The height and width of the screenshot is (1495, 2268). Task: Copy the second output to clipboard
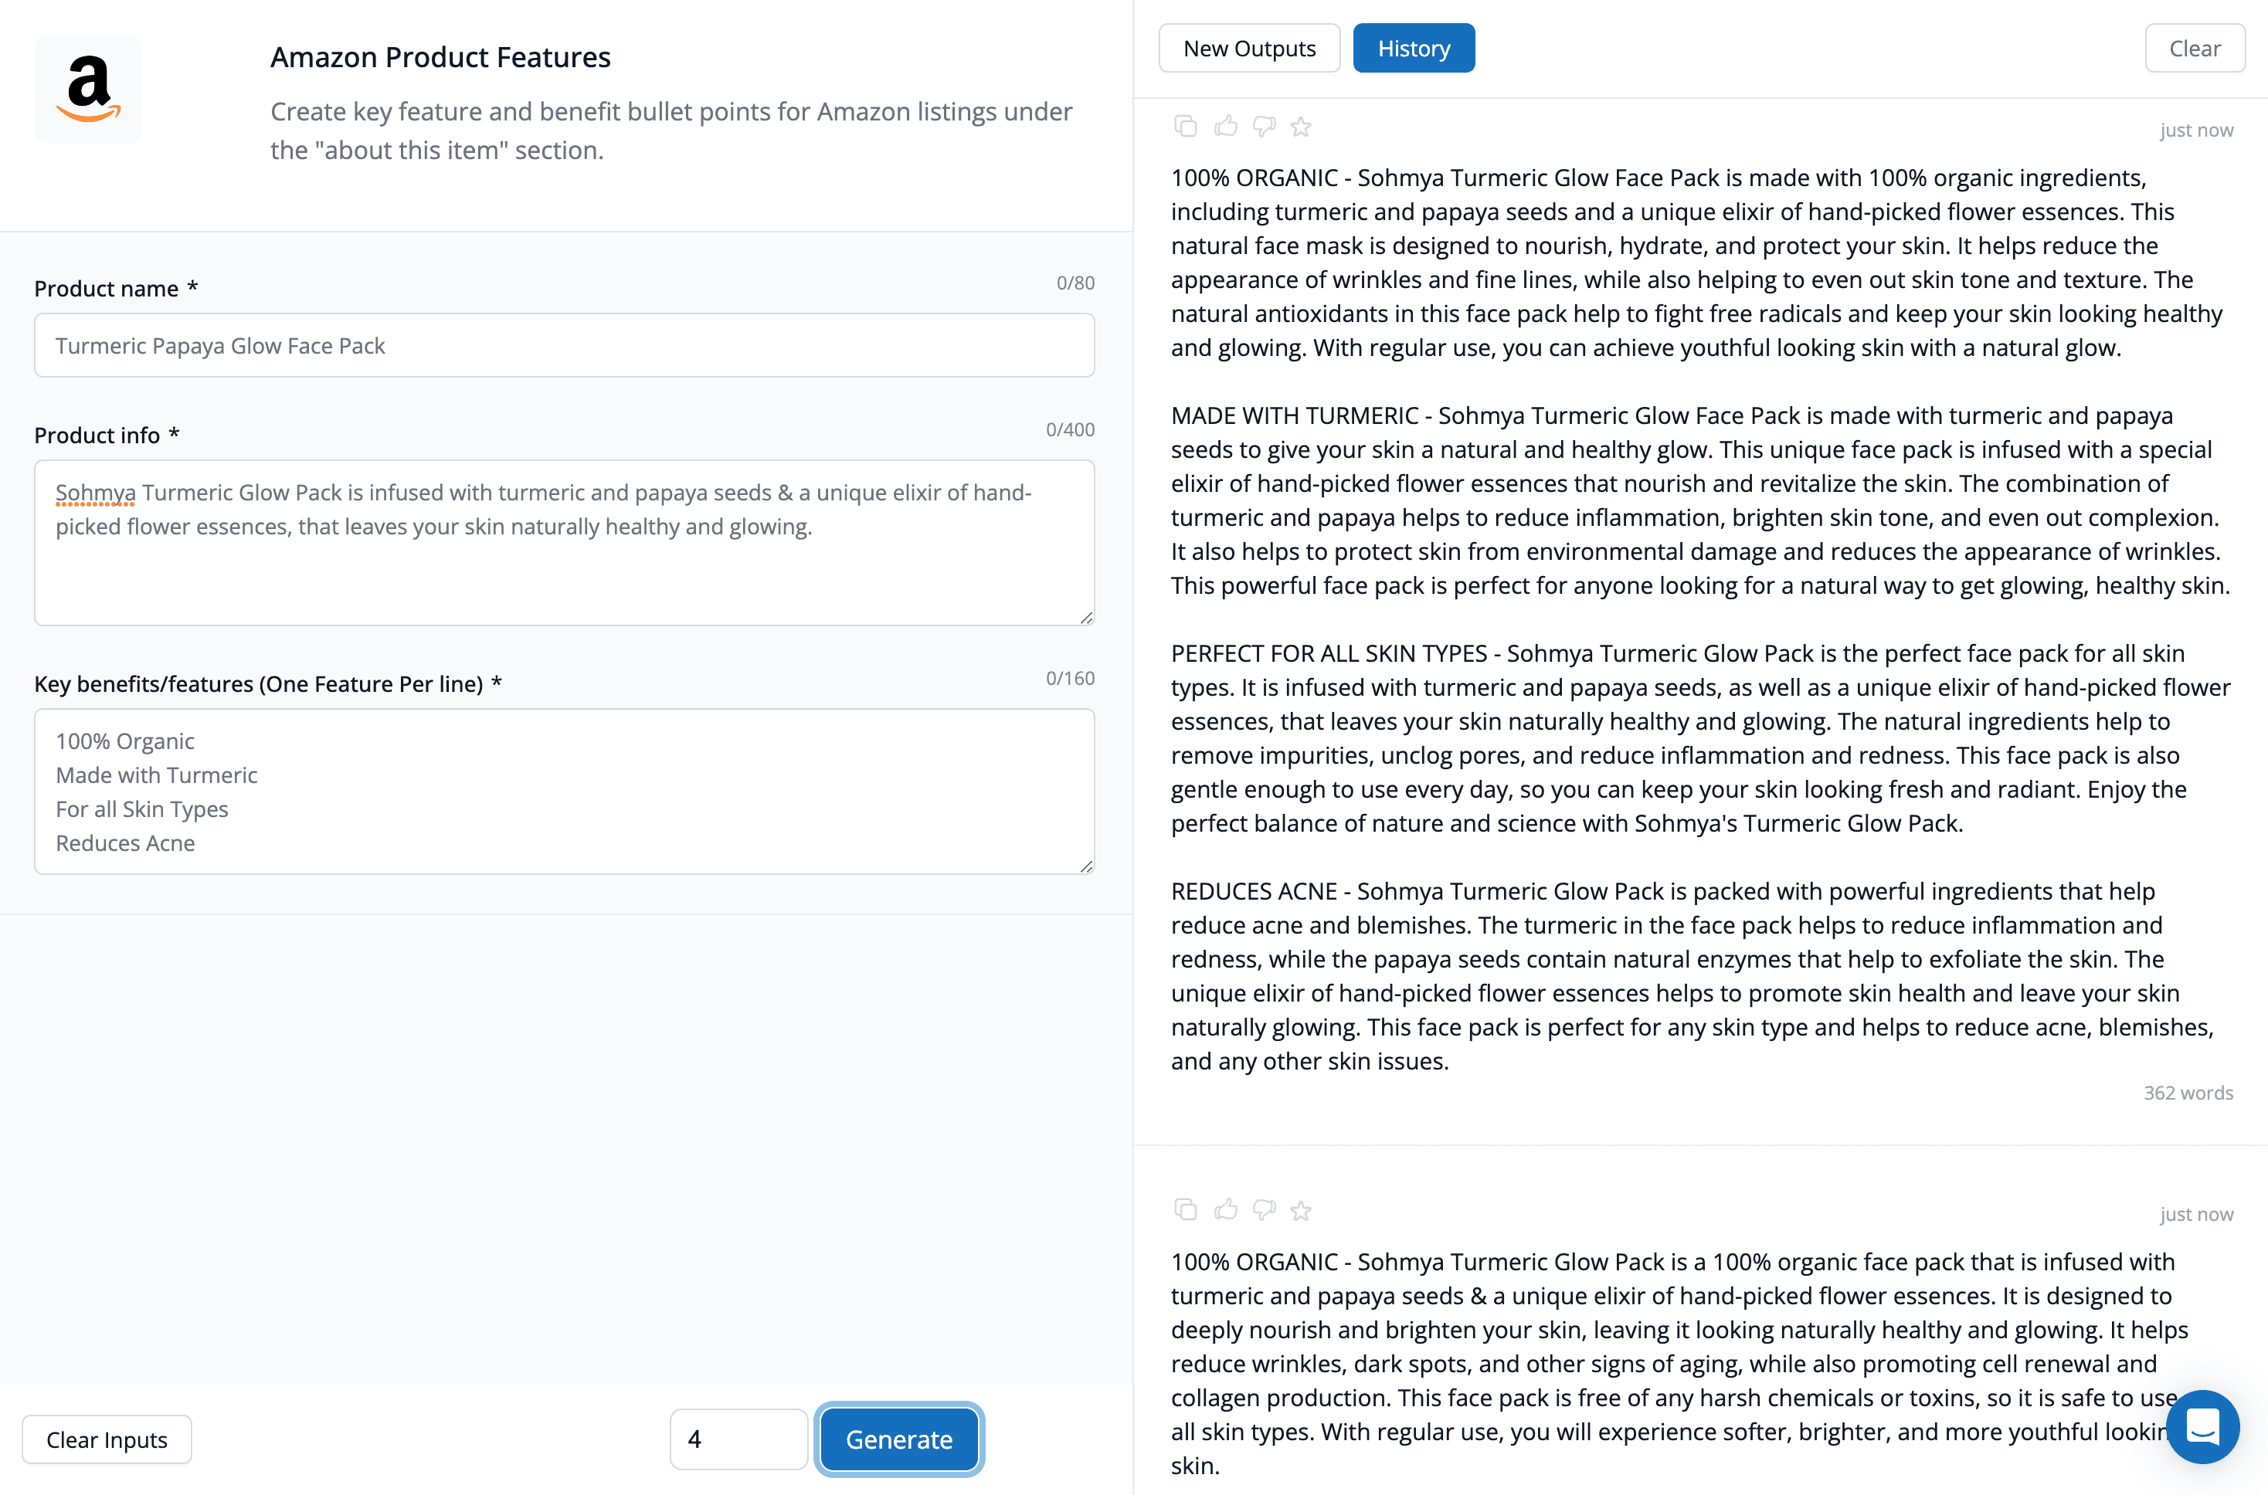point(1186,1210)
